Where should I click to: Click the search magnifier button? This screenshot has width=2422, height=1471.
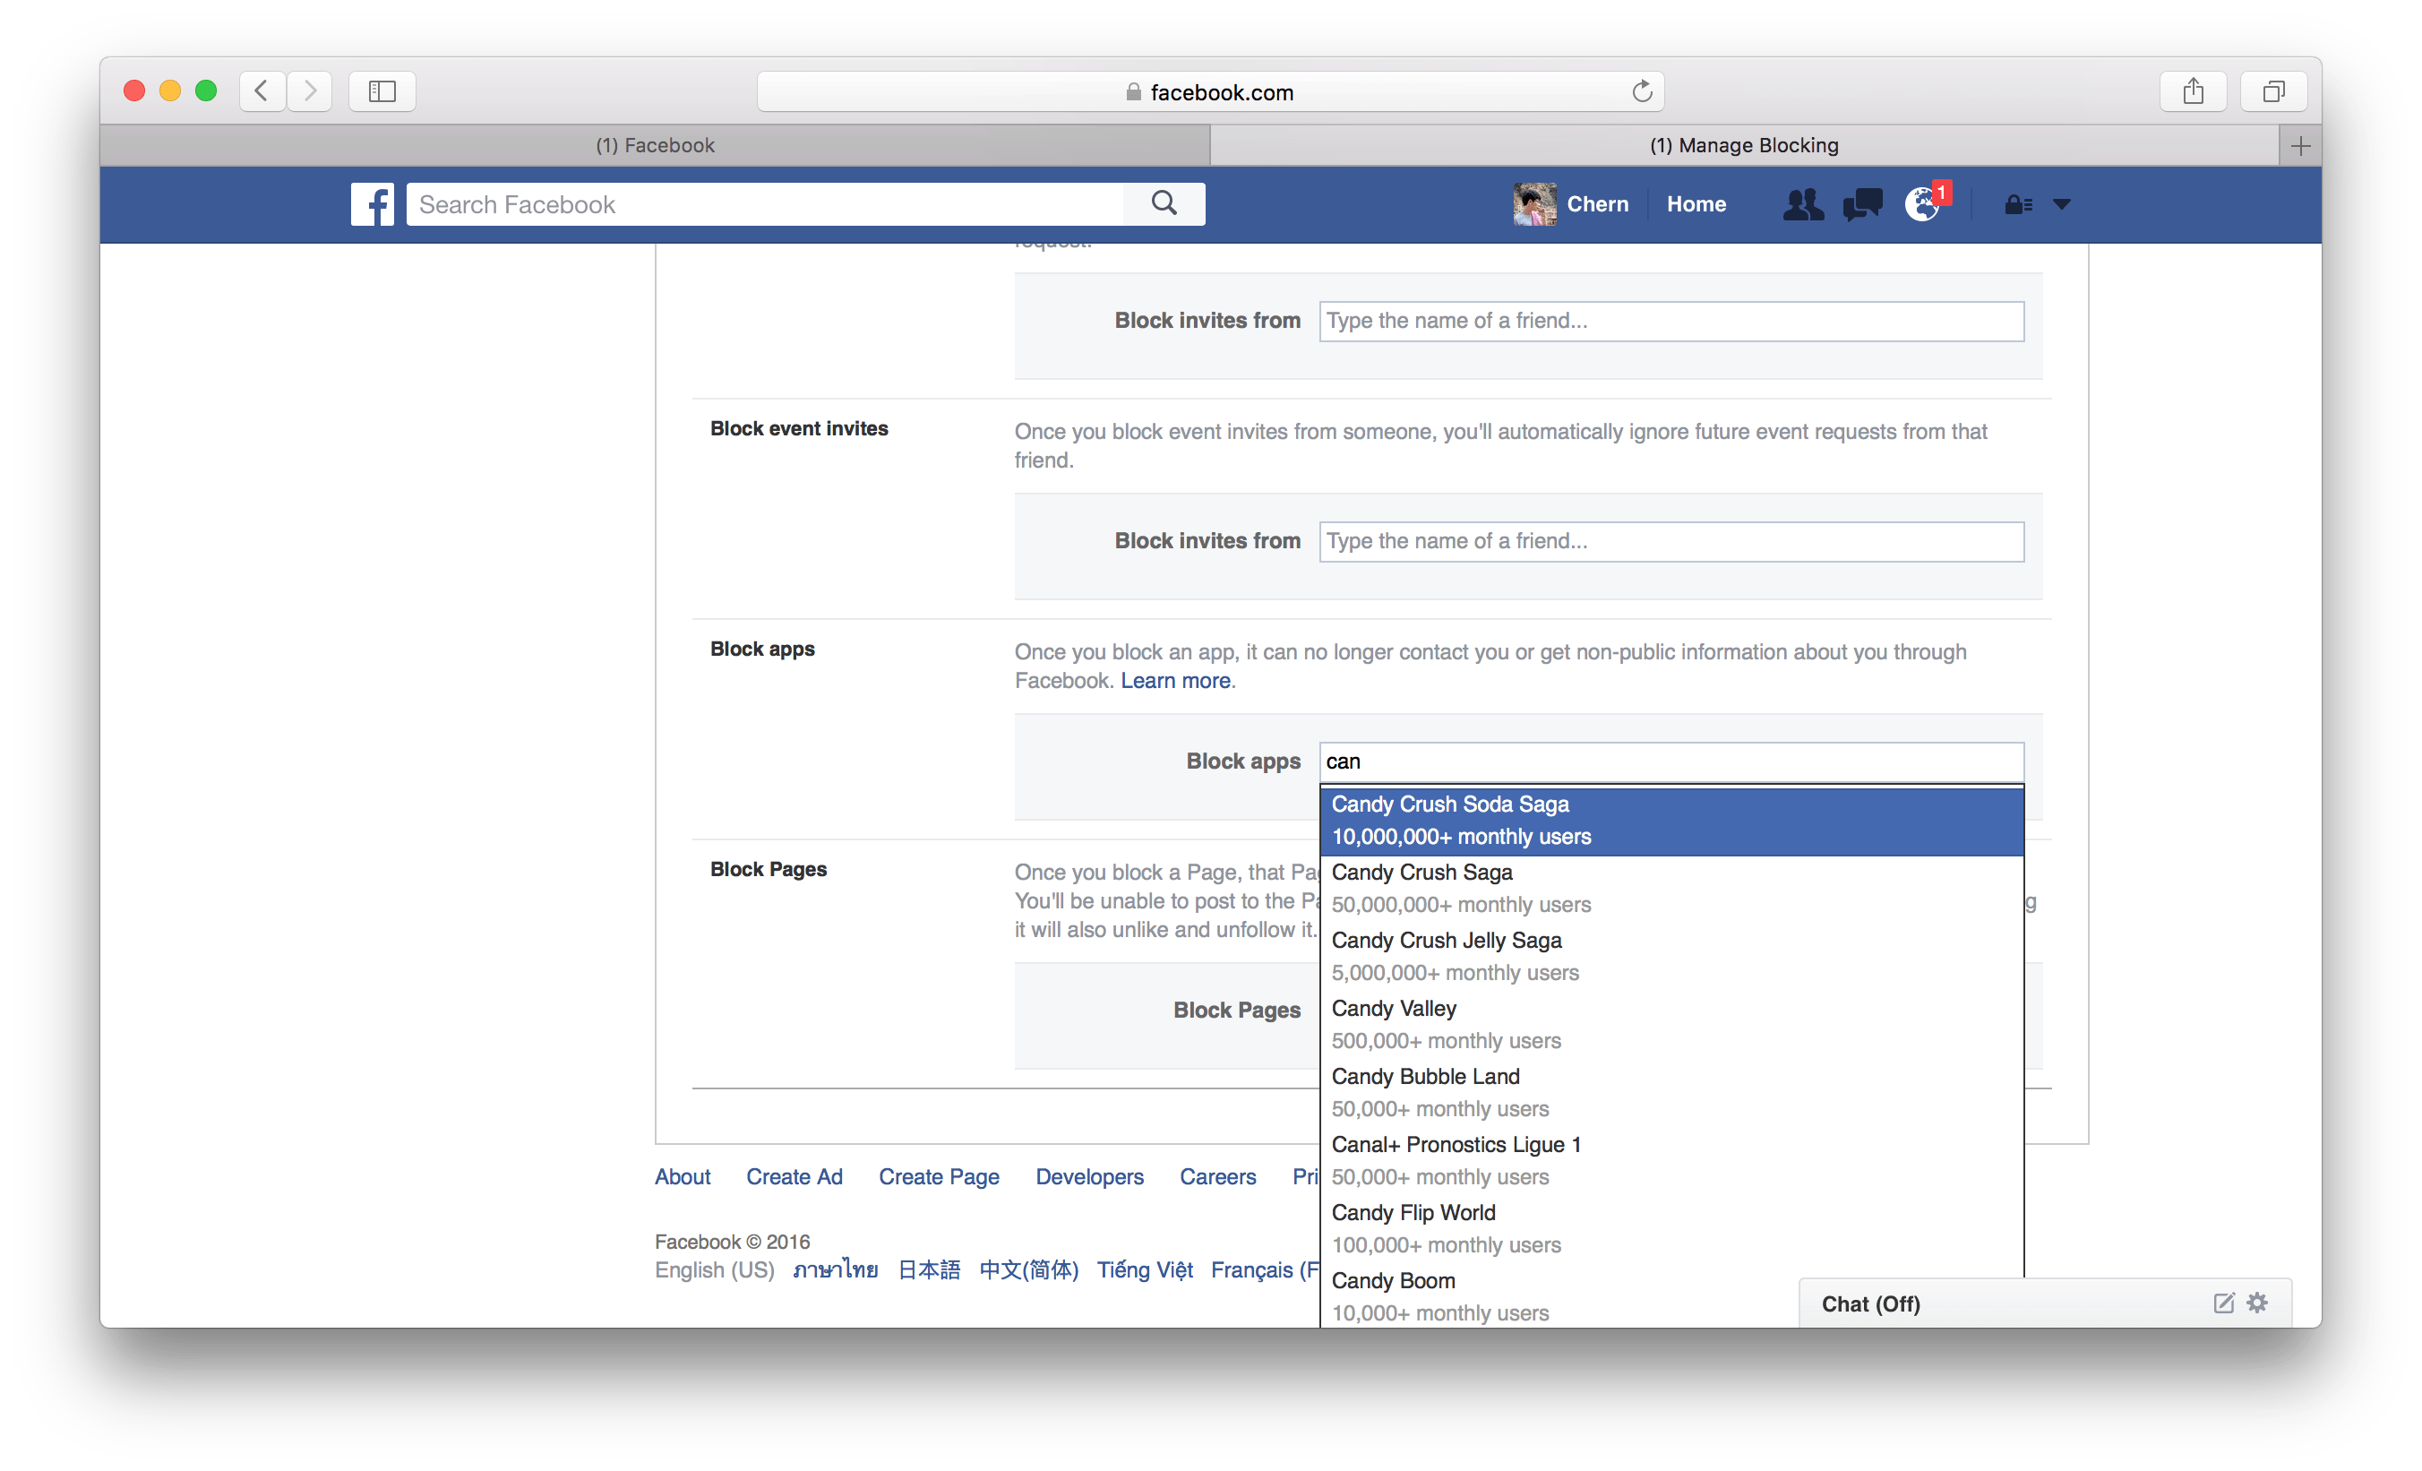click(1164, 203)
